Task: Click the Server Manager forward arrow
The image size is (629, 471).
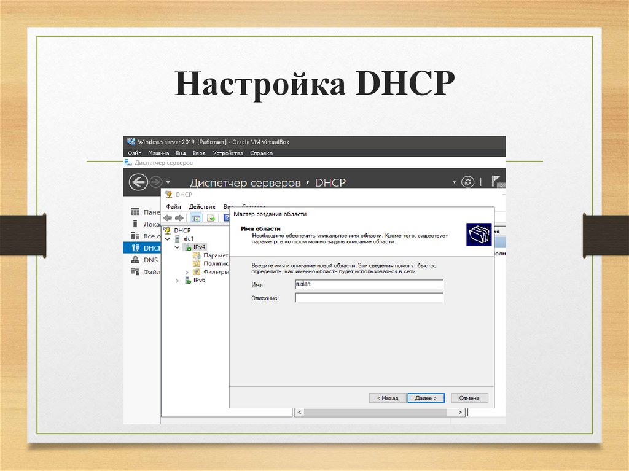Action: (155, 182)
